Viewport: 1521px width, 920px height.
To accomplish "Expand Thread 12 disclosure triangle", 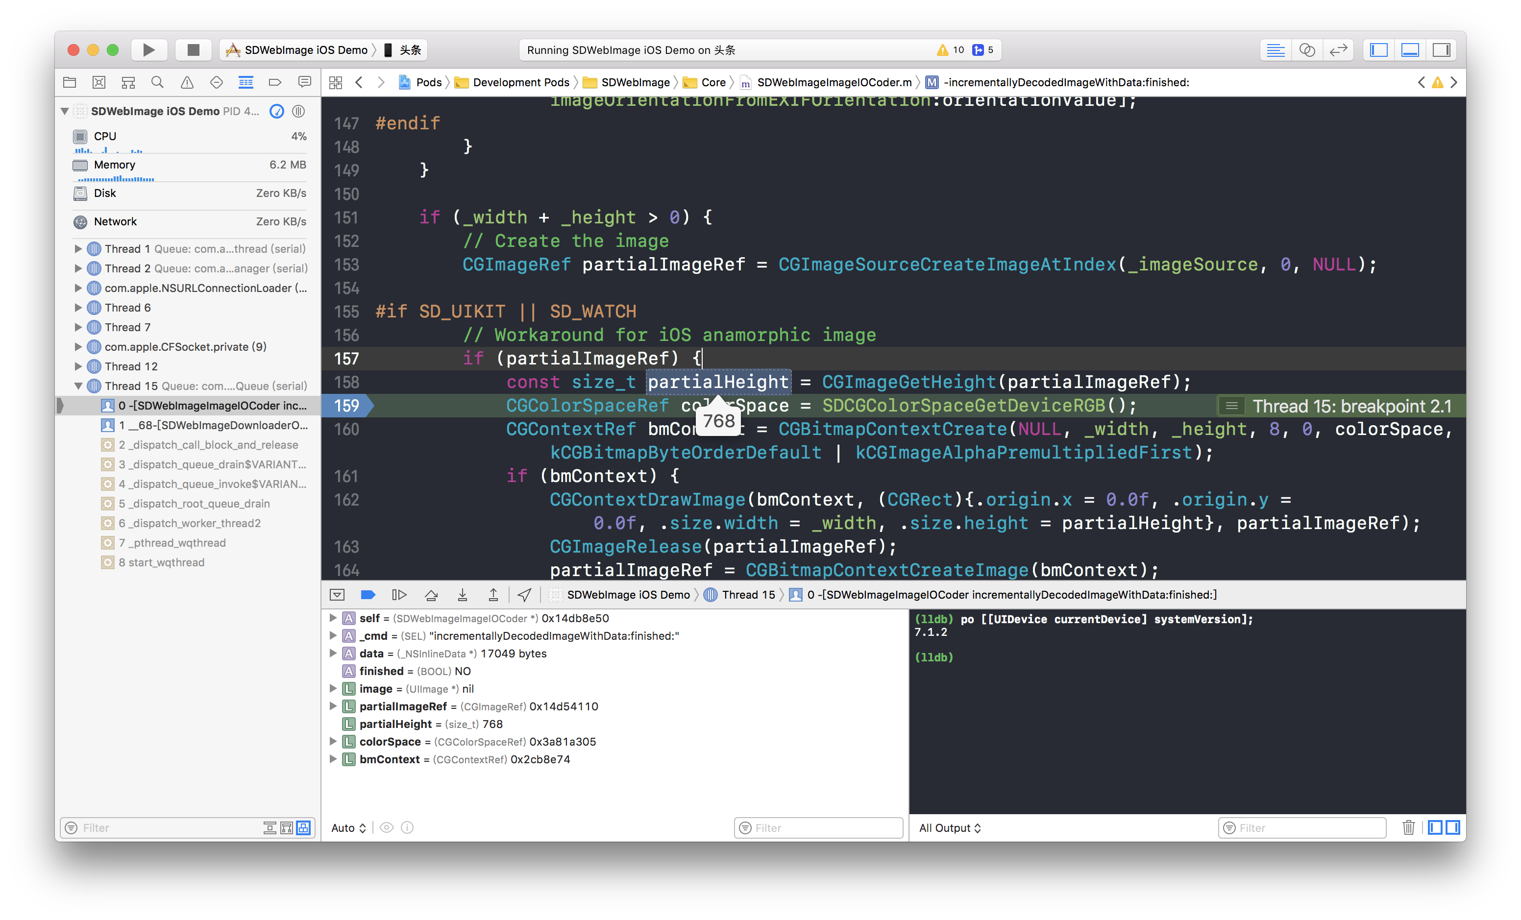I will pos(78,366).
